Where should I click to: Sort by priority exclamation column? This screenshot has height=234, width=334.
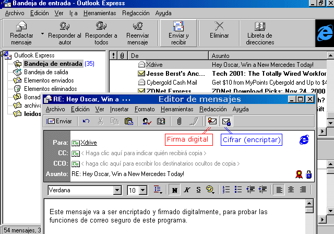(x=113, y=56)
